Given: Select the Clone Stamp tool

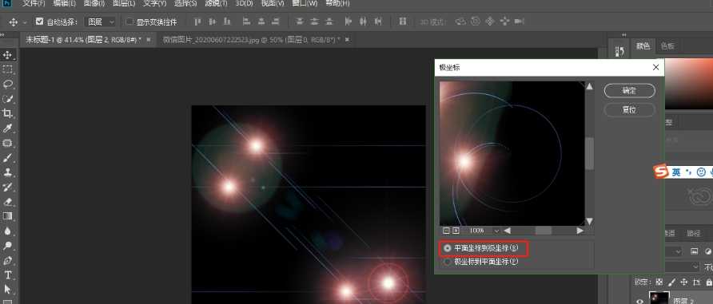Looking at the screenshot, I should coord(8,172).
